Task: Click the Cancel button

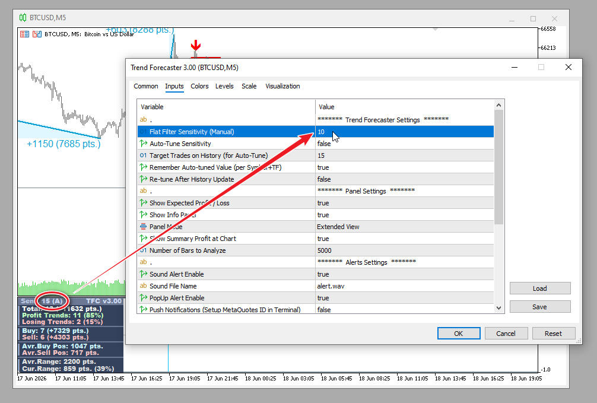Action: pos(506,334)
